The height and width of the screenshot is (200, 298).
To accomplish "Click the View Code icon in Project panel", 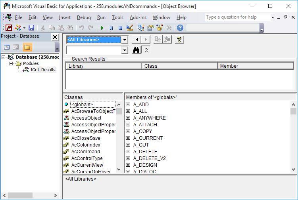I will [7, 47].
